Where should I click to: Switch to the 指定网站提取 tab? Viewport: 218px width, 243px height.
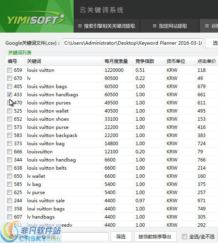click(x=170, y=26)
